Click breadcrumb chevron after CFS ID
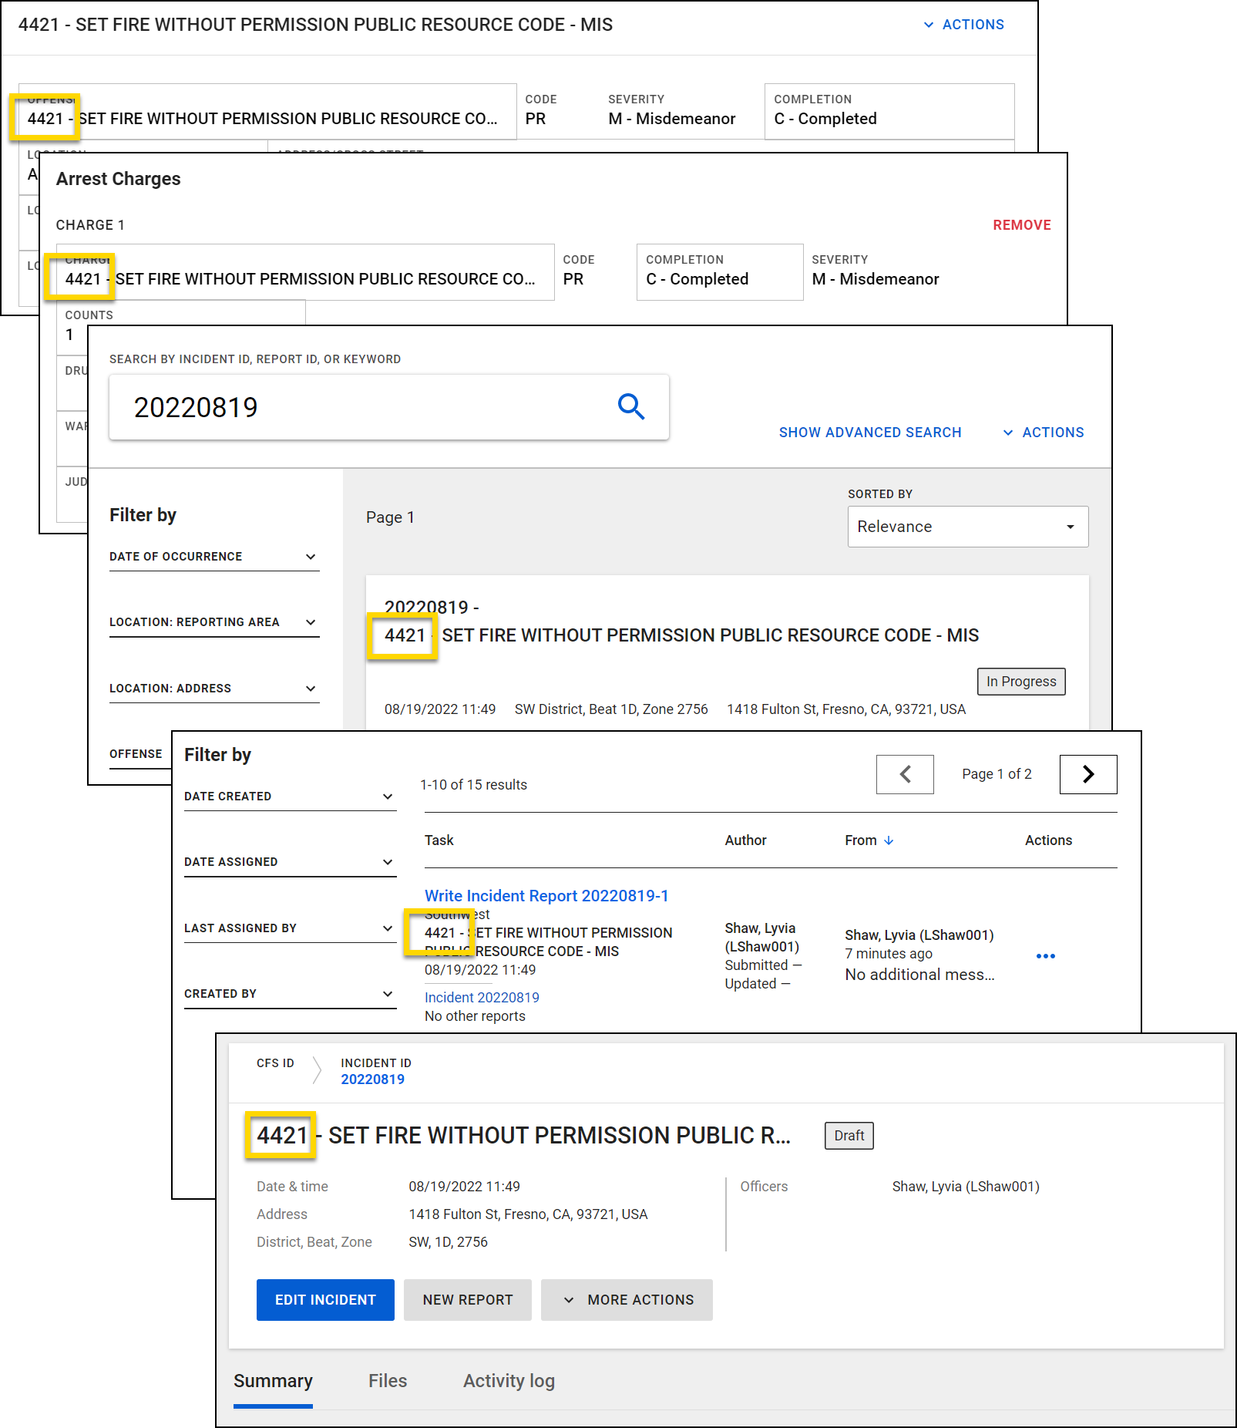 tap(317, 1070)
